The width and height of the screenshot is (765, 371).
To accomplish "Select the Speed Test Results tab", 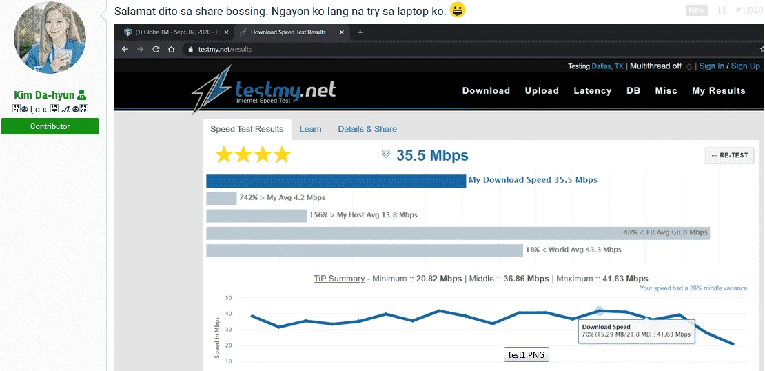I will pyautogui.click(x=247, y=130).
